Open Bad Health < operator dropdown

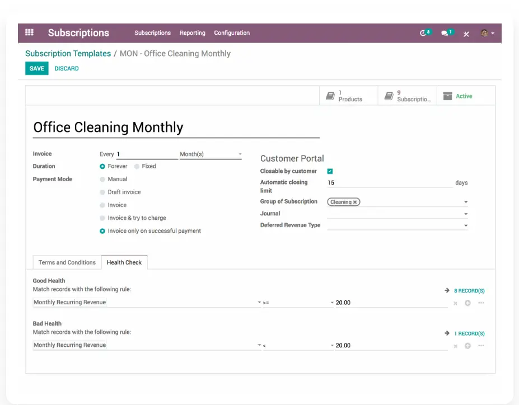click(x=298, y=346)
